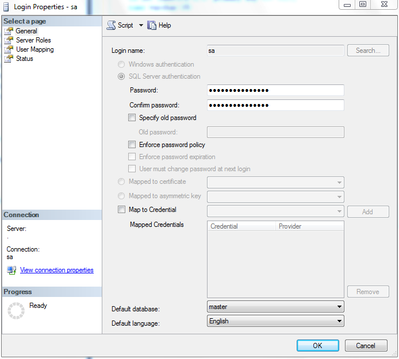This screenshot has width=399, height=359.
Task: Toggle Enforce password expiration checkbox
Action: (132, 156)
